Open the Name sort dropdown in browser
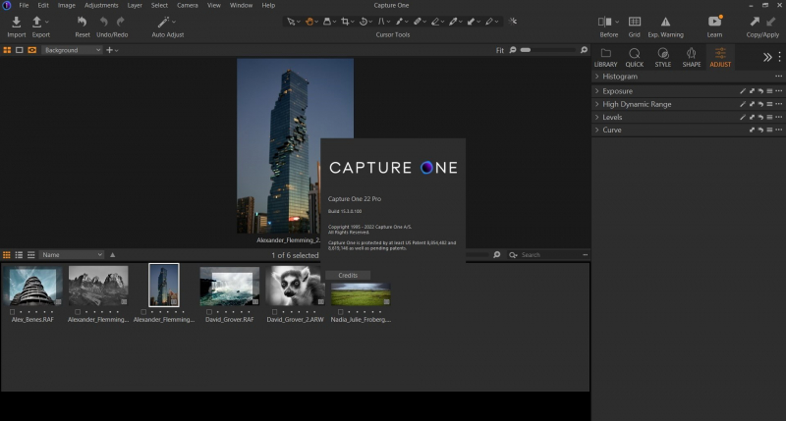 [72, 255]
